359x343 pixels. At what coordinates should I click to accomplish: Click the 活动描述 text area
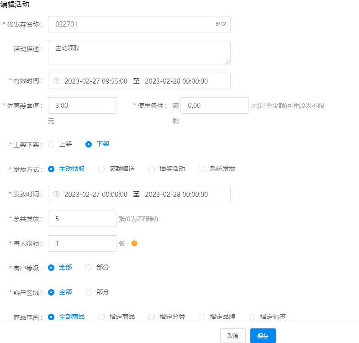[139, 53]
